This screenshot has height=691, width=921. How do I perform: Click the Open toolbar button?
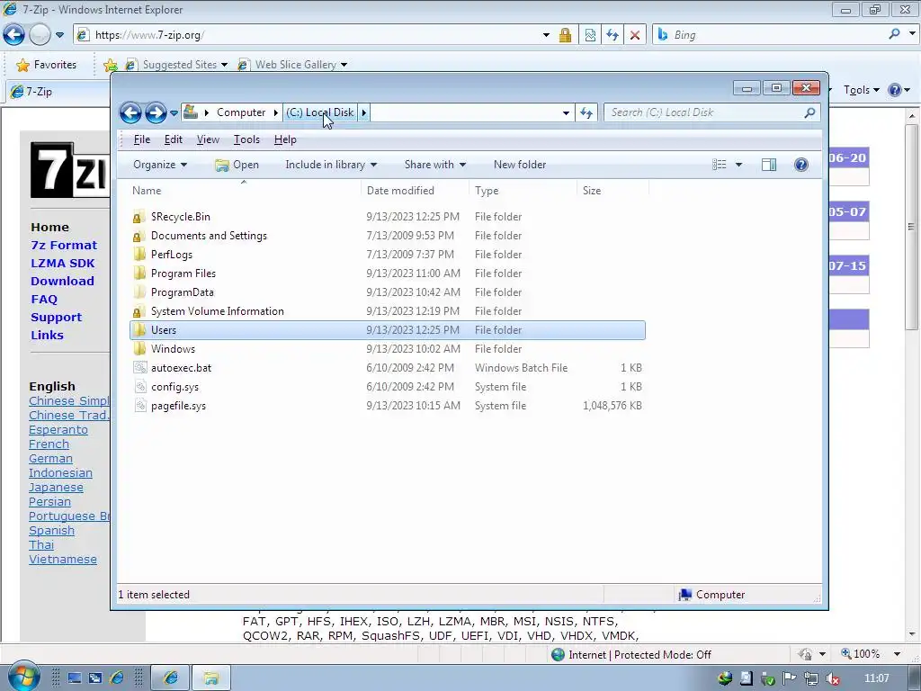(x=237, y=165)
